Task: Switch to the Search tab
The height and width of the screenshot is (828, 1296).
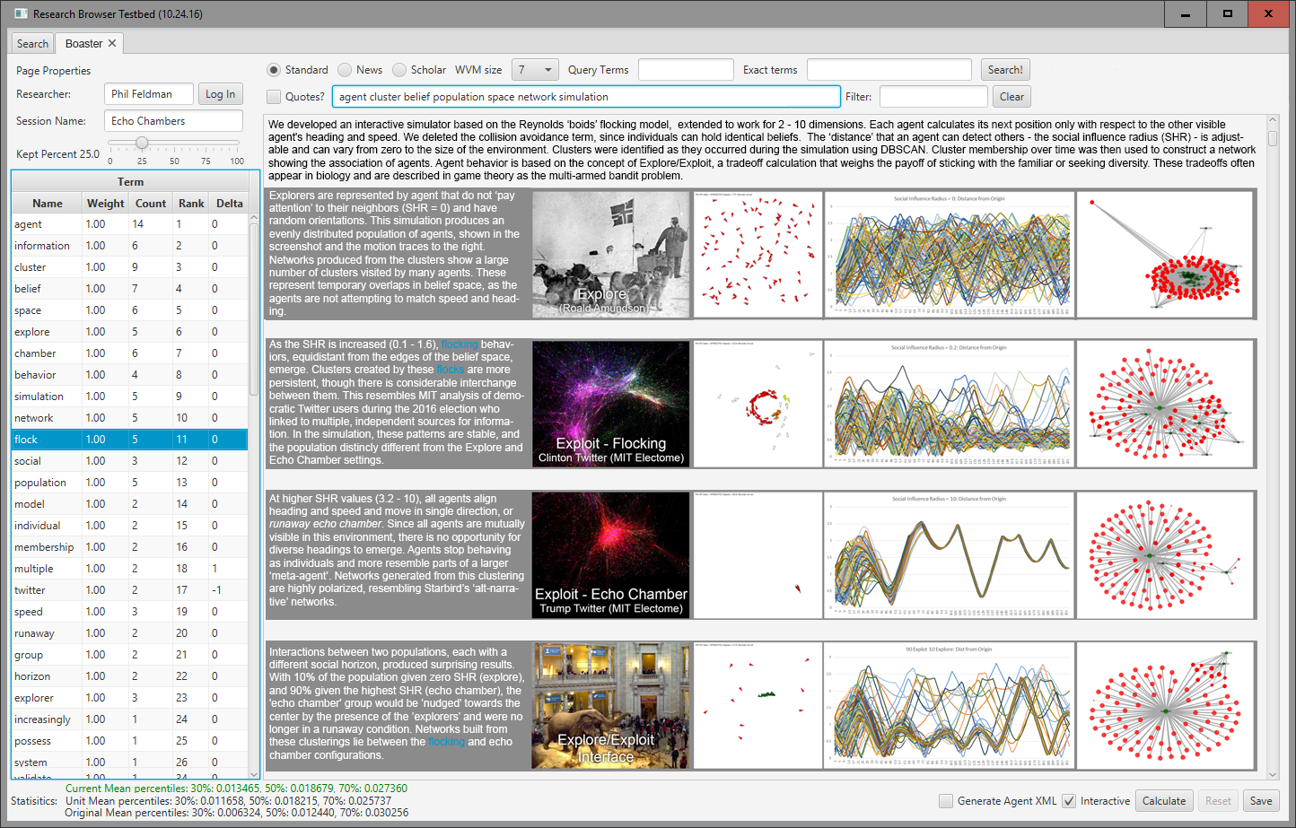Action: point(32,44)
